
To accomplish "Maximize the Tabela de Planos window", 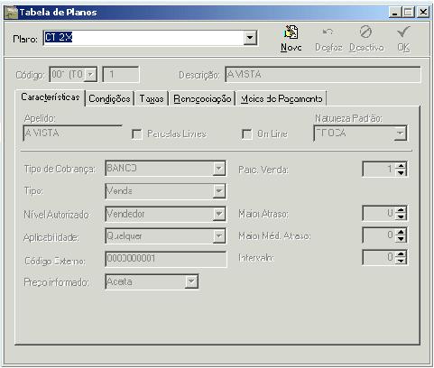I will tap(408, 13).
